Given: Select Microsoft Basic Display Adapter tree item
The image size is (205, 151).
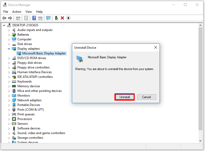Looking at the screenshot, I should (x=42, y=53).
